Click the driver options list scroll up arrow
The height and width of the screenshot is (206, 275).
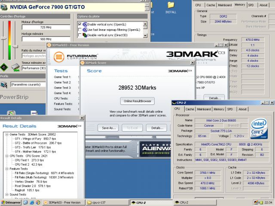145,24
